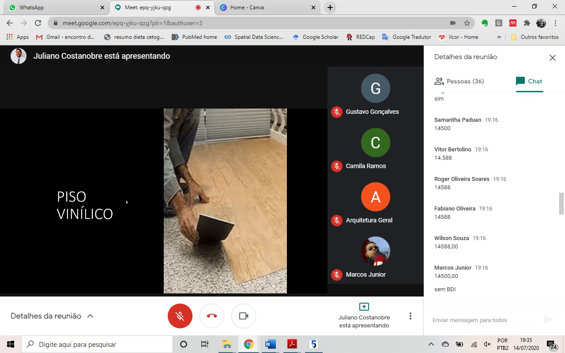Select Arquitetura Geral participant avatar
The image size is (565, 353).
tap(376, 197)
